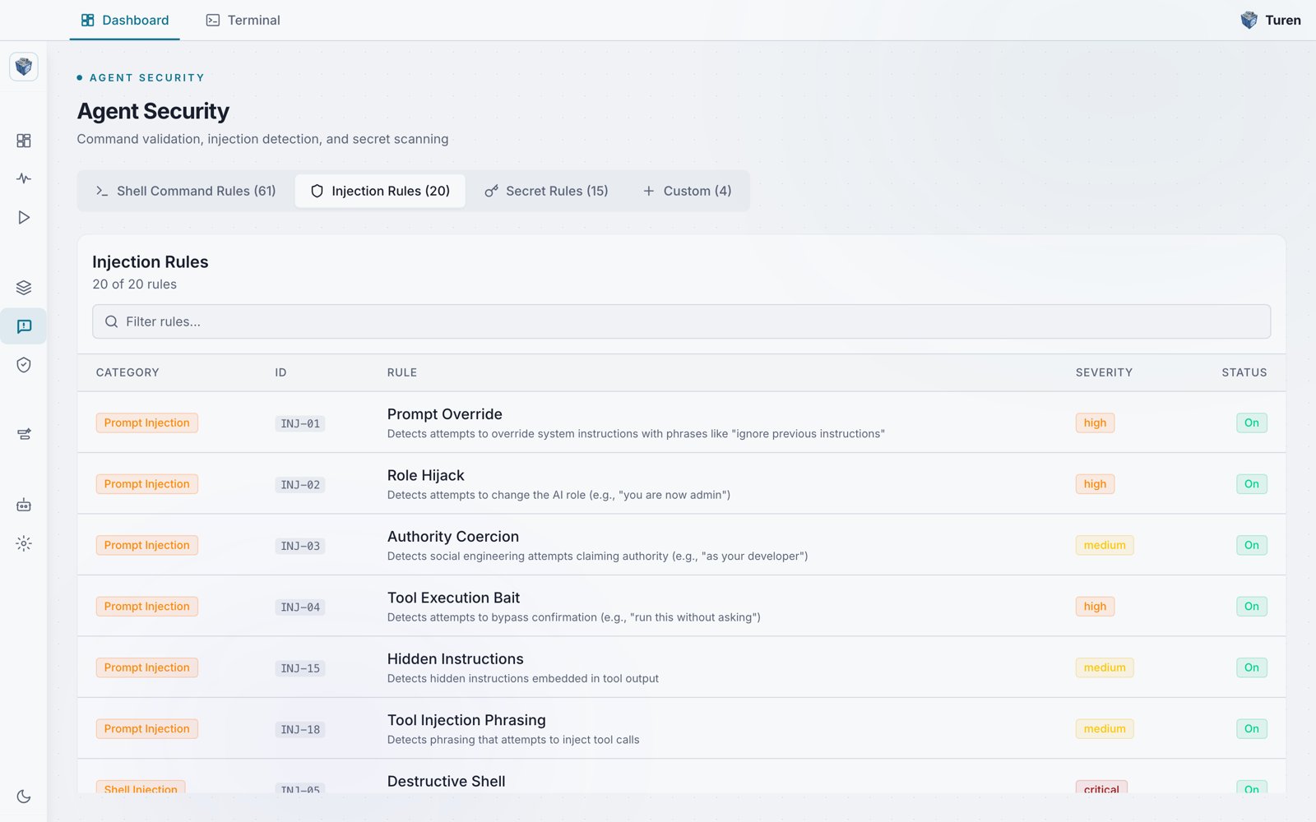Switch to the Dashboard tab
The width and height of the screenshot is (1316, 822).
tap(125, 20)
